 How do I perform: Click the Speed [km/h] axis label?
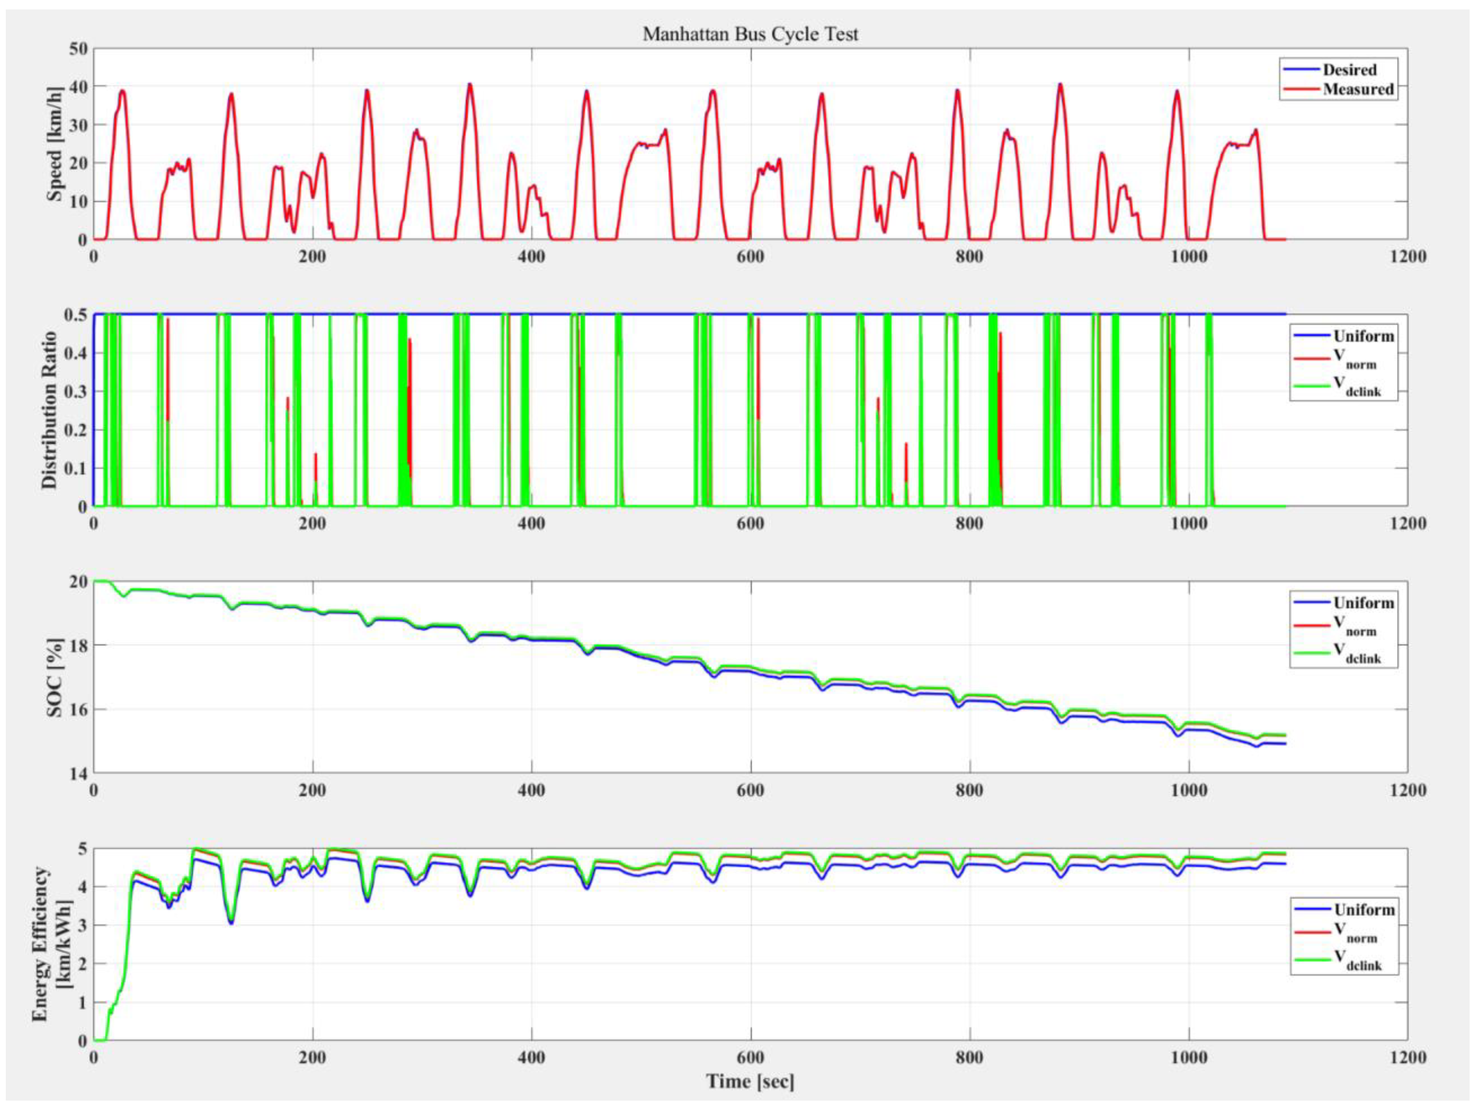(x=55, y=144)
